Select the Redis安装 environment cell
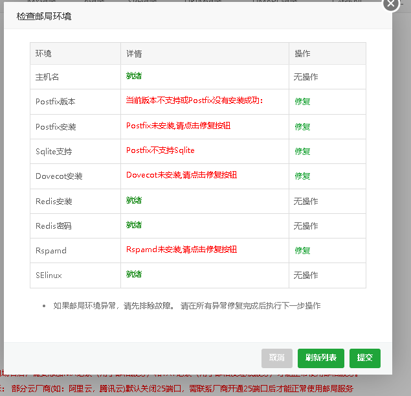Viewport: 411px width, 396px height. coord(76,202)
